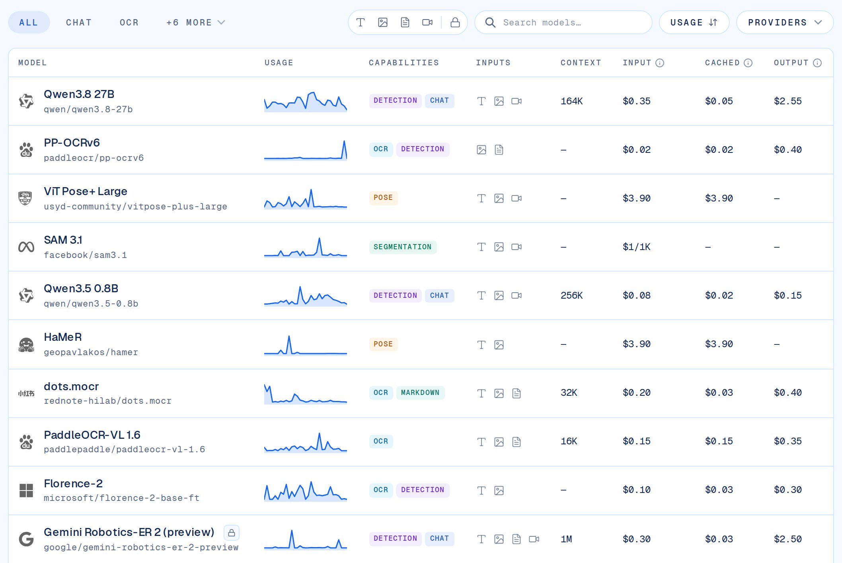The height and width of the screenshot is (563, 842).
Task: Open the PROVIDERS dropdown
Action: (x=785, y=22)
